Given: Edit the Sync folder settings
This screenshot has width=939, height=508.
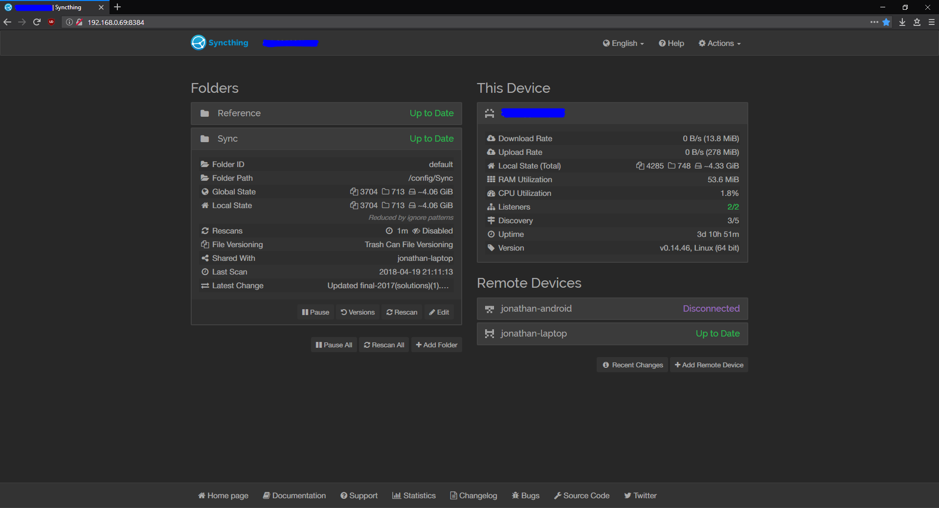Looking at the screenshot, I should click(439, 312).
